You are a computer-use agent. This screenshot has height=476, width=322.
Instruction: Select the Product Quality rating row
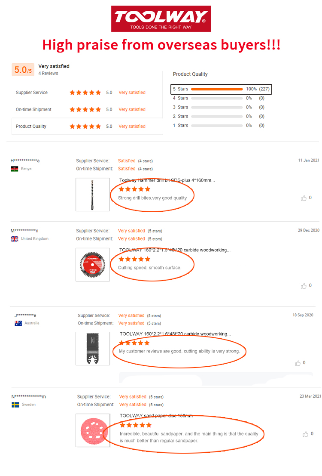87,127
